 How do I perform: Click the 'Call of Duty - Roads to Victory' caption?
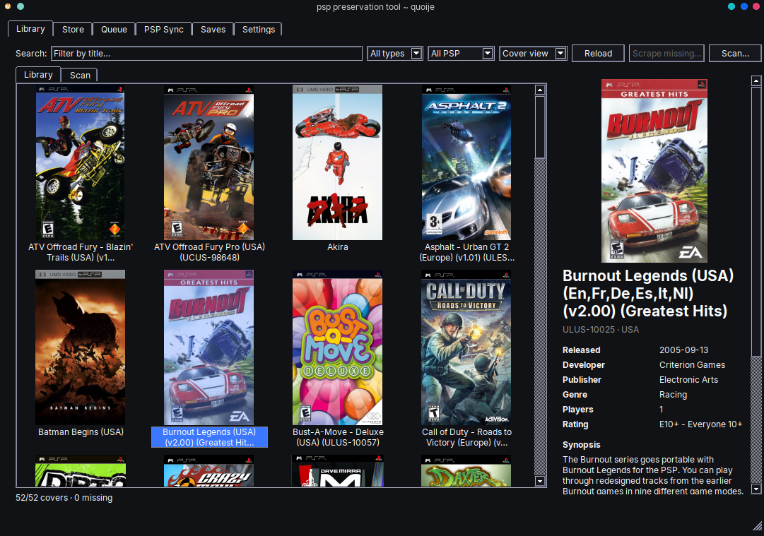pyautogui.click(x=466, y=437)
